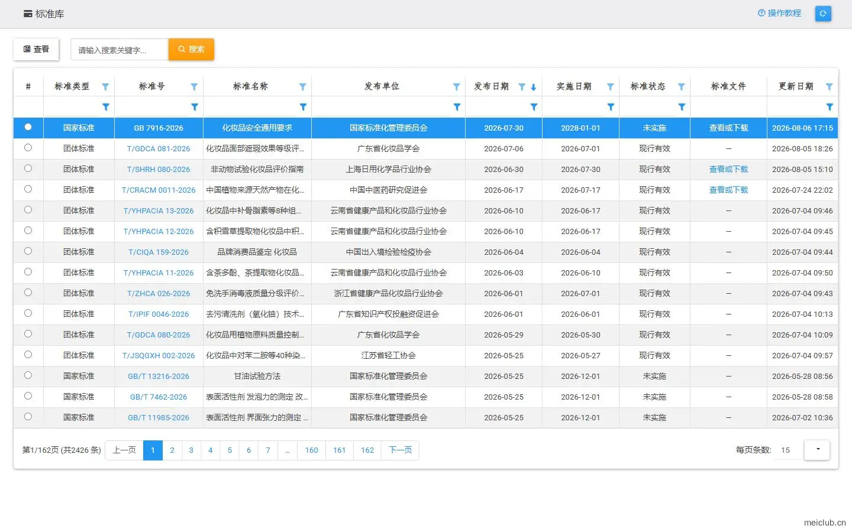This screenshot has height=532, width=852.
Task: Click the 发布单位 filter input field
Action: click(x=382, y=107)
